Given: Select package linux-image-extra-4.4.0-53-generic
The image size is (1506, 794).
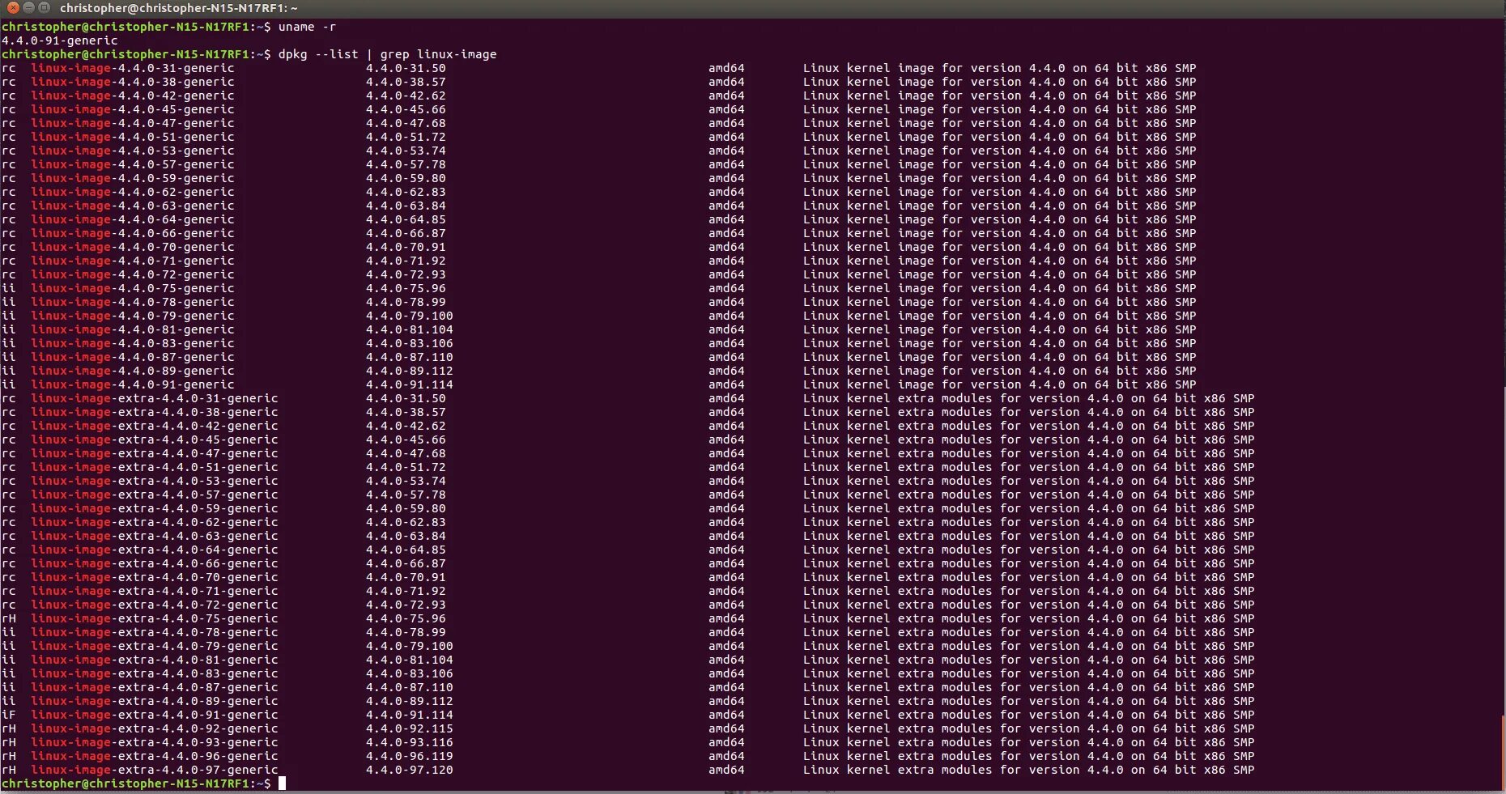Looking at the screenshot, I should [x=155, y=481].
